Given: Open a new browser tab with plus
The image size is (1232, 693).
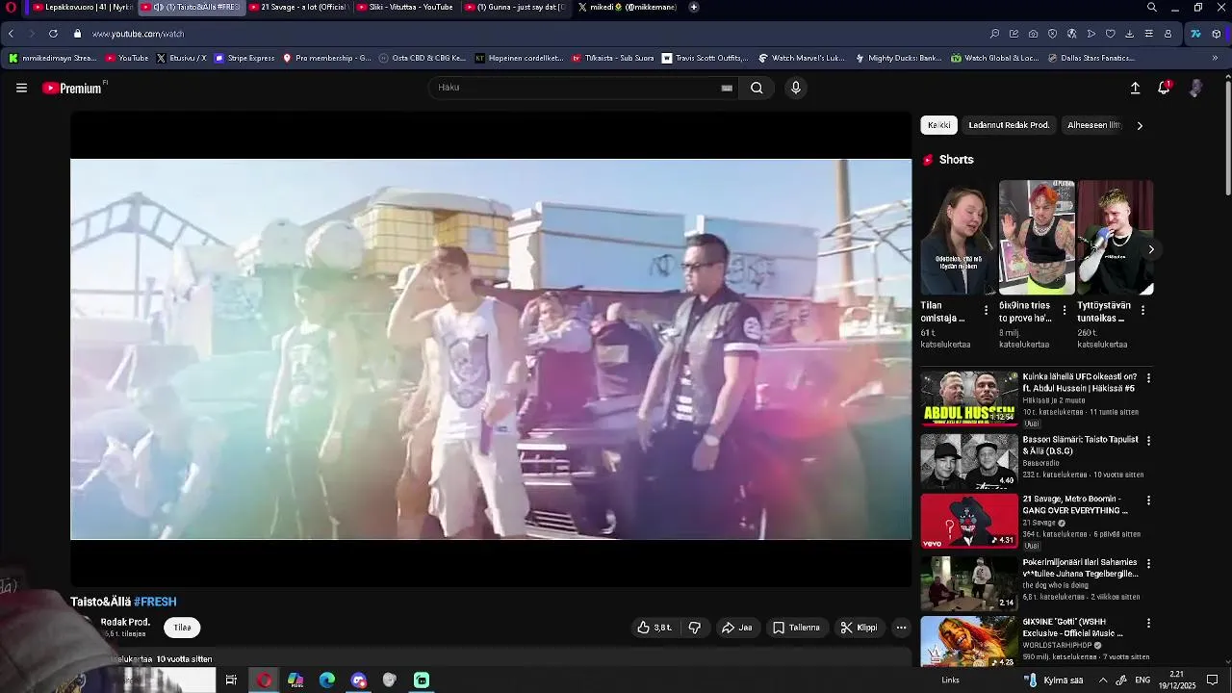Looking at the screenshot, I should coord(694,8).
